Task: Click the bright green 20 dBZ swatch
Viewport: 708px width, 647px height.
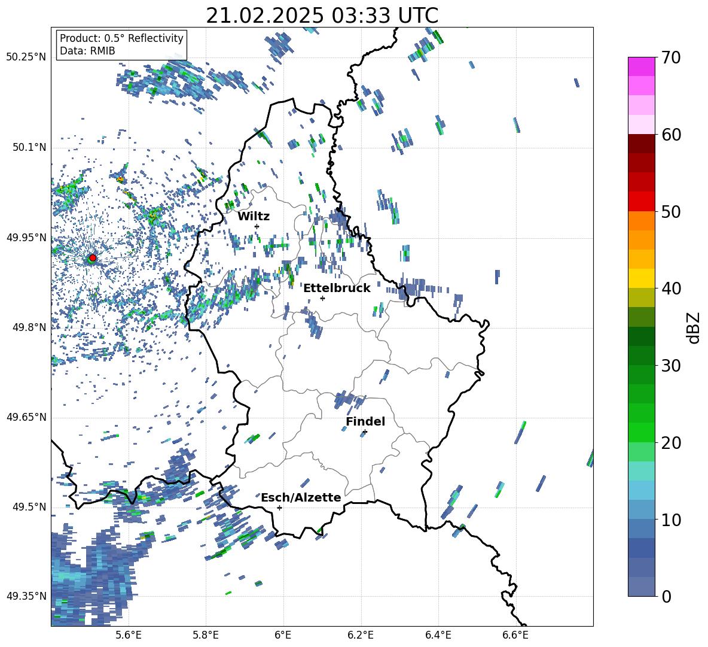Action: pyautogui.click(x=641, y=432)
